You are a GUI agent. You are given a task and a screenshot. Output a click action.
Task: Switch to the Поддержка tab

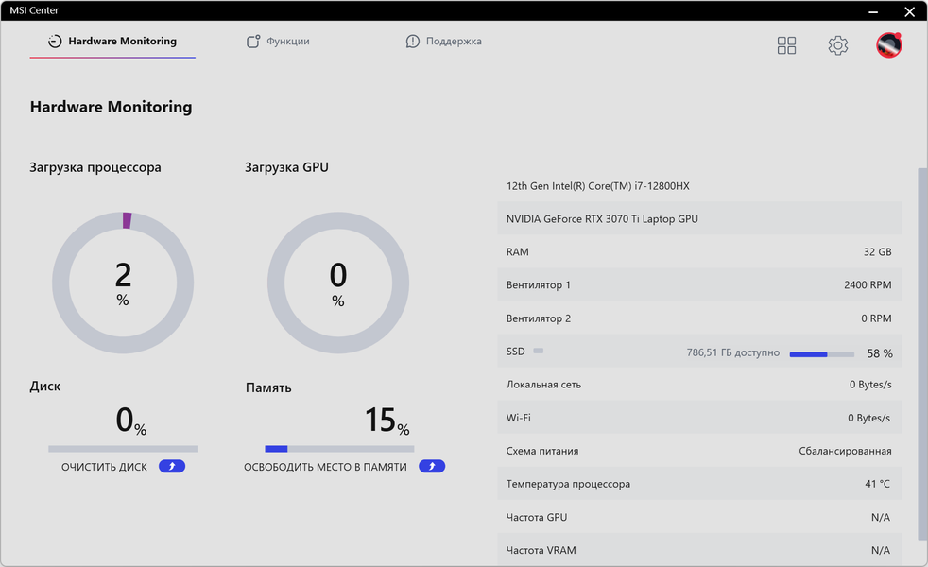454,42
